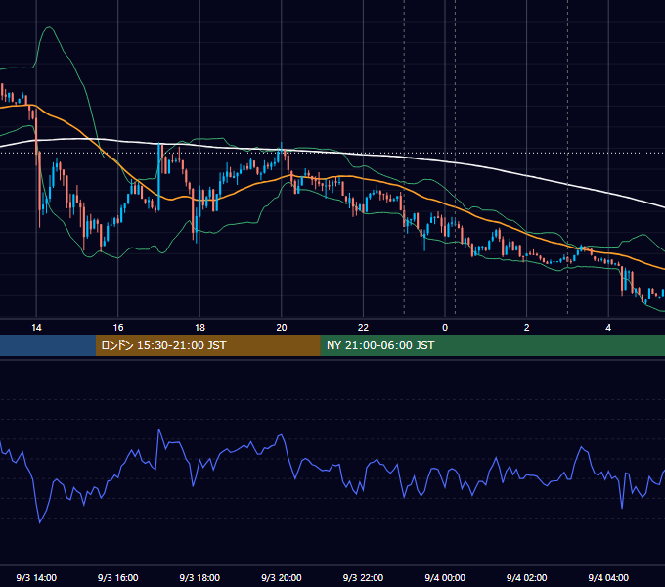Click the London session bar 15:30-21:00 JST

coord(207,345)
